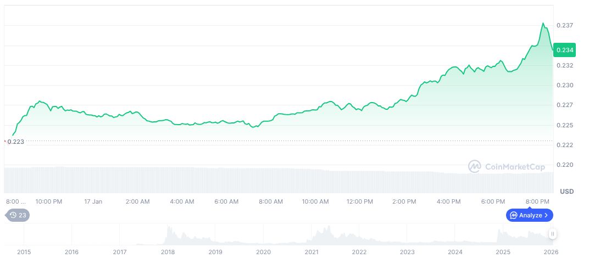Click the 2015 label on the overview timeline
The width and height of the screenshot is (589, 258).
pyautogui.click(x=24, y=251)
